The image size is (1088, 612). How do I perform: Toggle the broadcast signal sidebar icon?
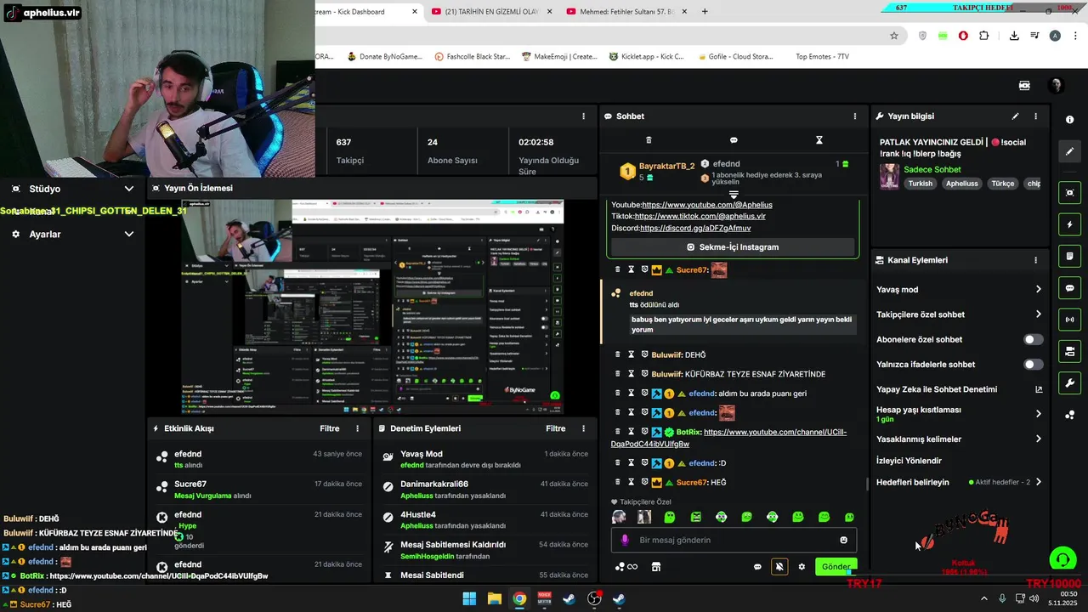coord(1070,320)
